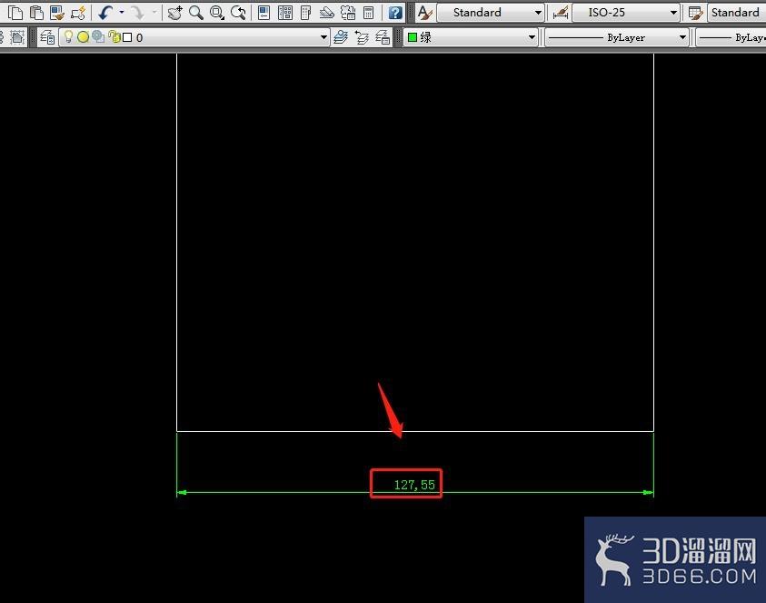The height and width of the screenshot is (603, 766).
Task: Open the QuickCalc calculator
Action: (369, 12)
